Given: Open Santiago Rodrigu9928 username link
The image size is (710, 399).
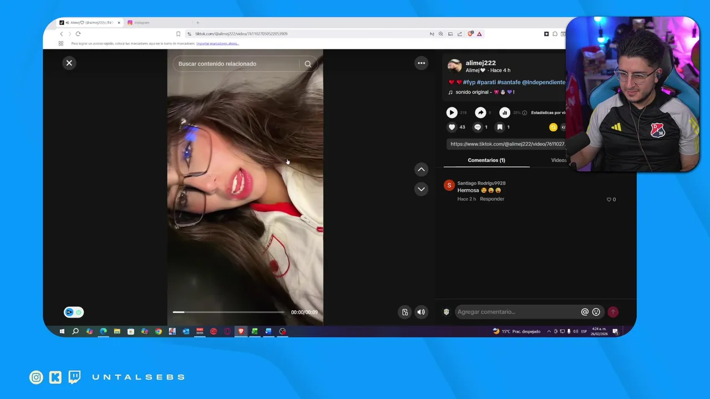Looking at the screenshot, I should tap(481, 183).
